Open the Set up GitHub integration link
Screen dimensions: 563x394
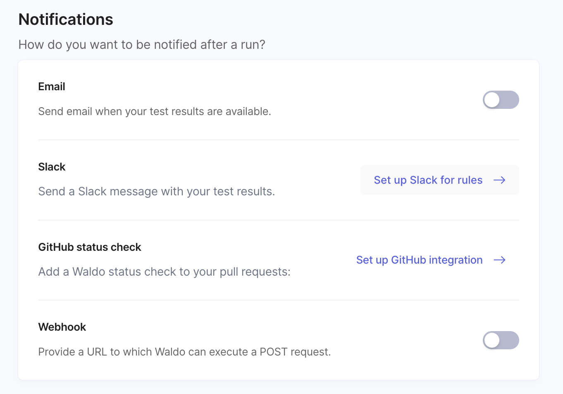pos(419,260)
